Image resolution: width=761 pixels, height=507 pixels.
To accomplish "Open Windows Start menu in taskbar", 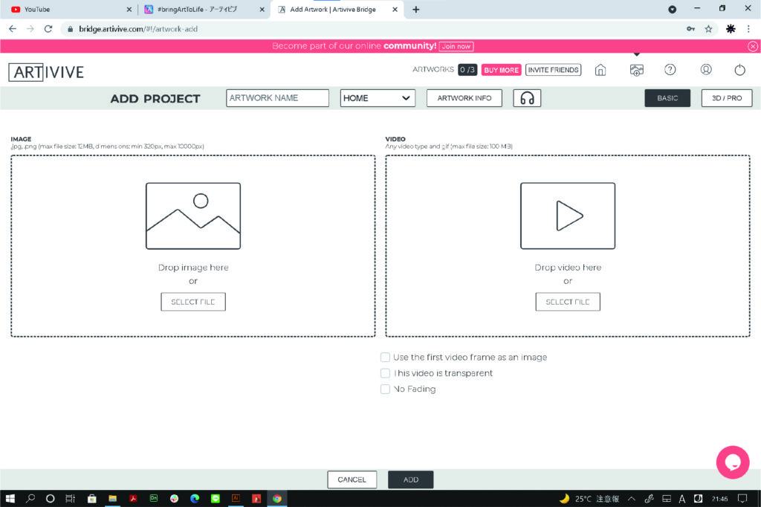I will (x=10, y=498).
